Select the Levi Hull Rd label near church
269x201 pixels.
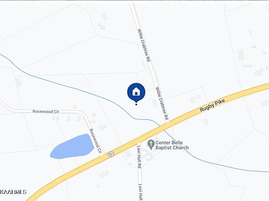(139, 156)
